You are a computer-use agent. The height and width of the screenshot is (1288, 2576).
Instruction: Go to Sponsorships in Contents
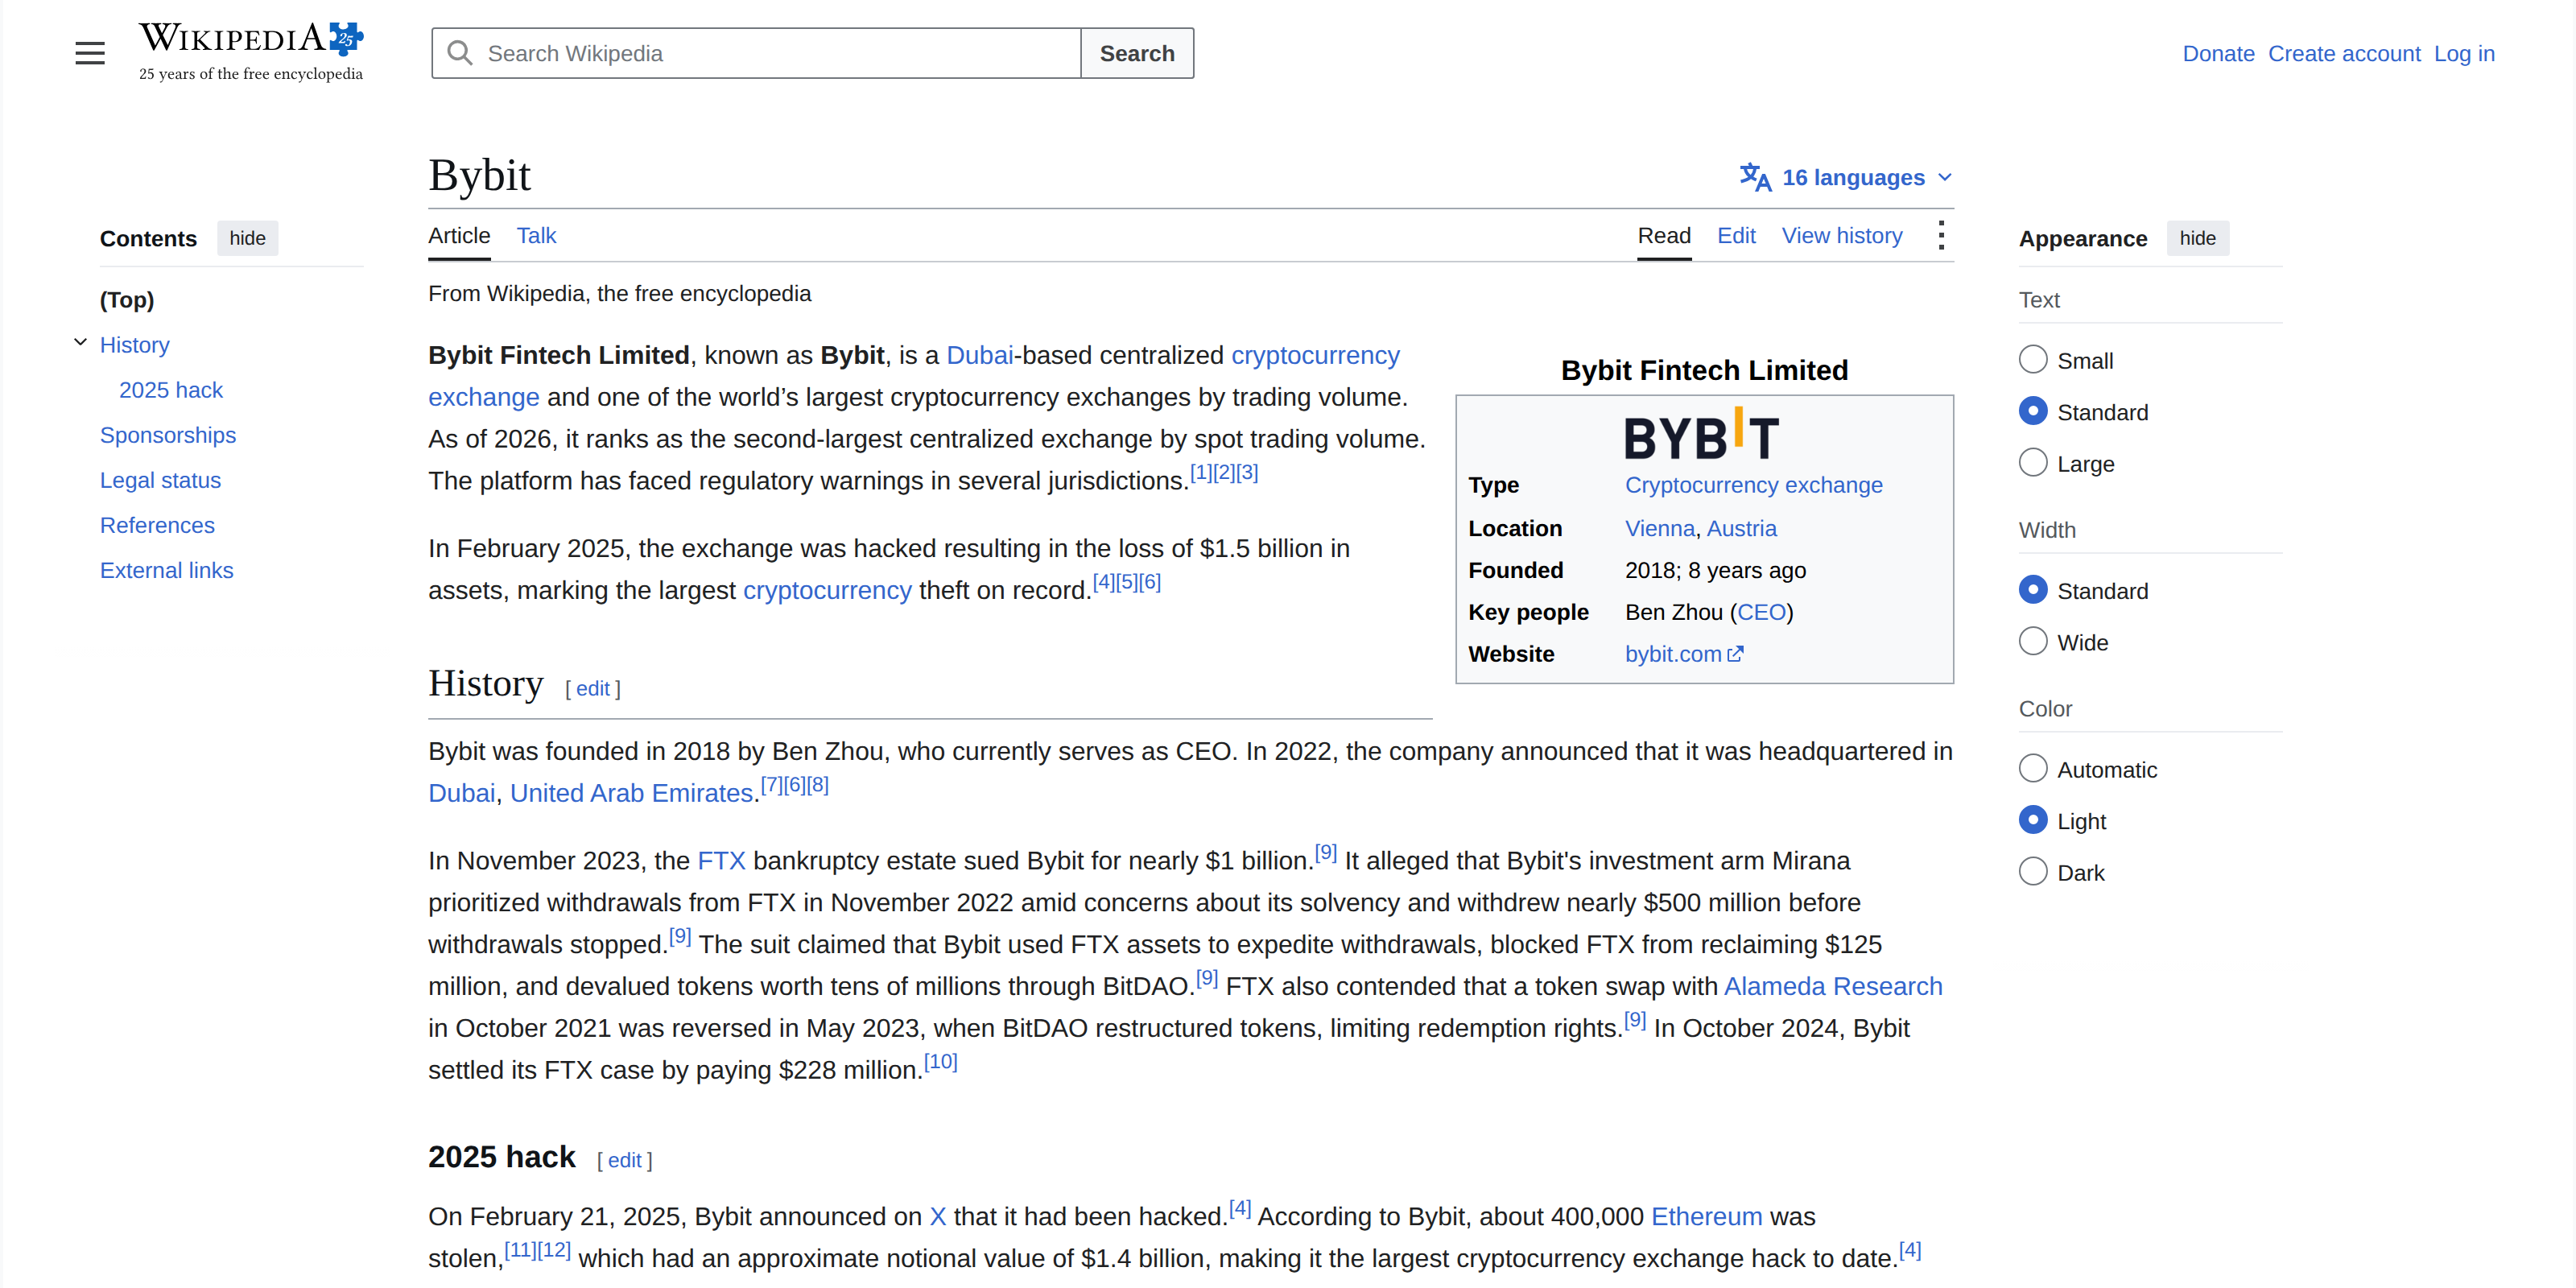(168, 435)
